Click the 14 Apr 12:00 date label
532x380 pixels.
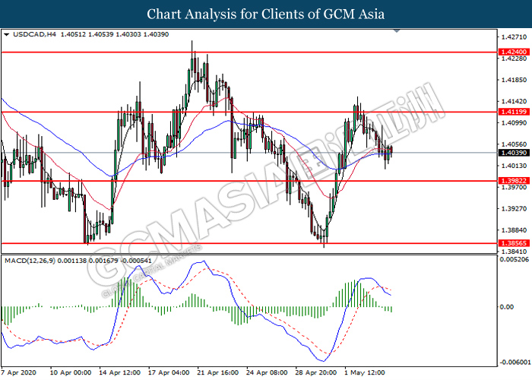click(x=120, y=372)
